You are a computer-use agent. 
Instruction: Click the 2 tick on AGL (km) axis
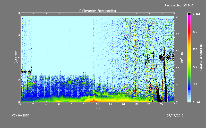tap(19, 80)
